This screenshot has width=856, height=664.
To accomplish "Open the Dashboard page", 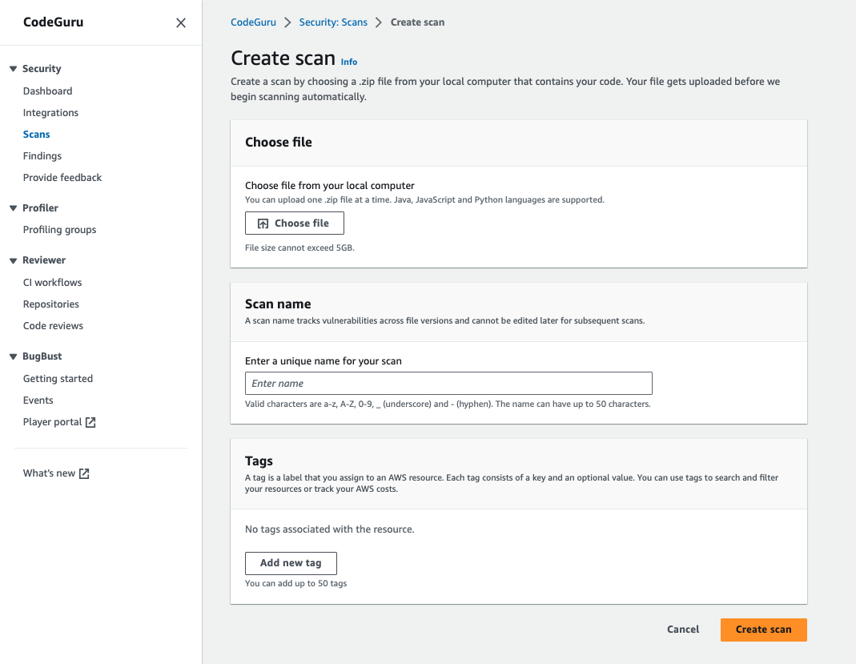I will (x=47, y=91).
